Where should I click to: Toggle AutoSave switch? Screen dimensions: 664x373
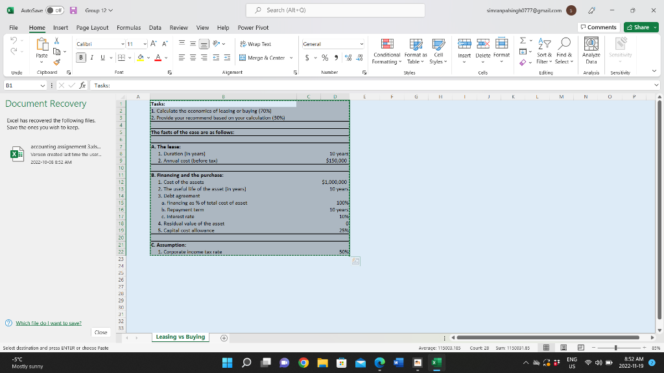pos(54,10)
